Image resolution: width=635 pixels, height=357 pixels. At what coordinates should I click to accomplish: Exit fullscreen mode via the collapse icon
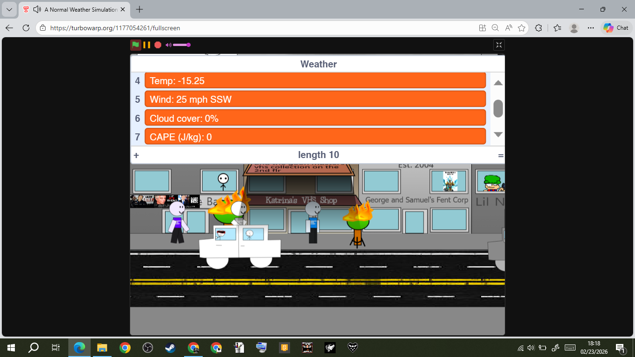click(x=499, y=45)
